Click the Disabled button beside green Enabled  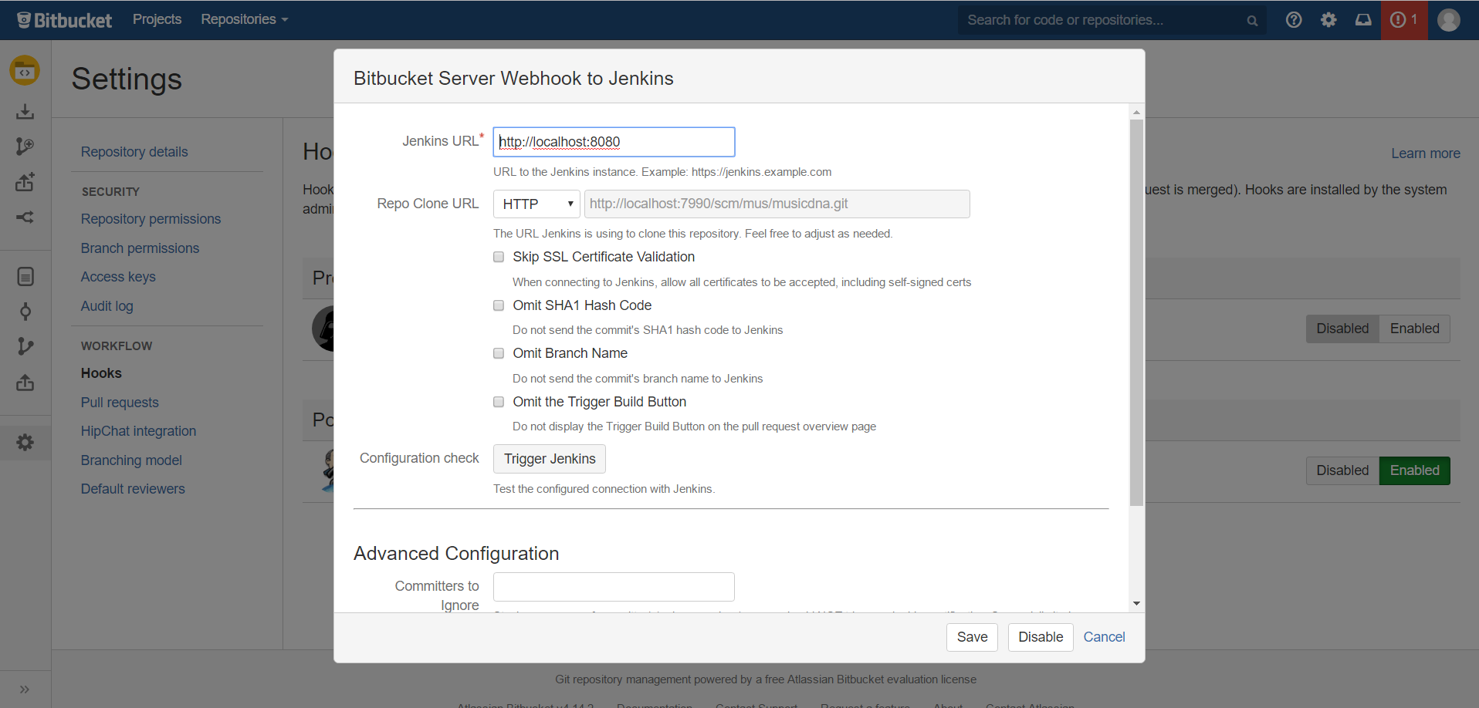coord(1342,470)
